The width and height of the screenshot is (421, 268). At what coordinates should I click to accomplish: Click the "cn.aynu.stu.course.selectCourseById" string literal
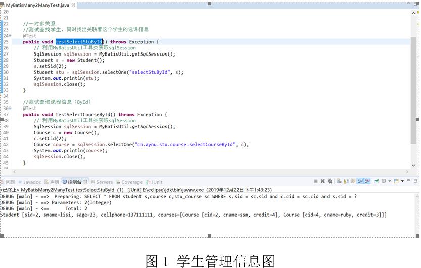[x=185, y=145]
